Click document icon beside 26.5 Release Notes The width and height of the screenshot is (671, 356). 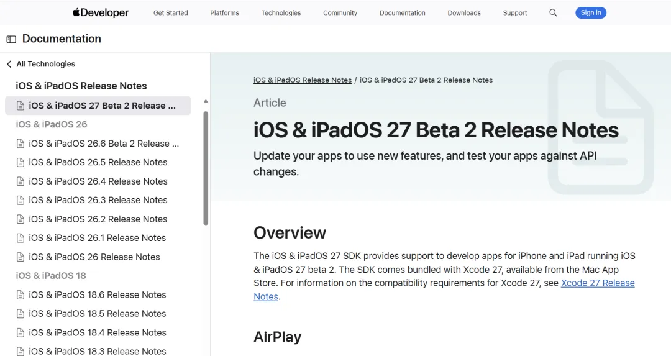click(20, 163)
